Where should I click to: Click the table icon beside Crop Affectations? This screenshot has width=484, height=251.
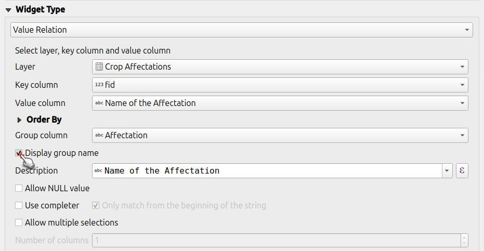99,67
